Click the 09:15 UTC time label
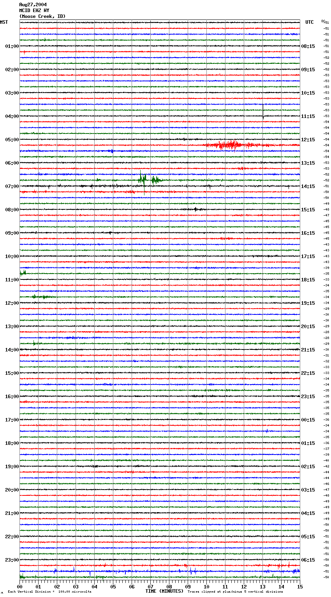 tap(308, 70)
